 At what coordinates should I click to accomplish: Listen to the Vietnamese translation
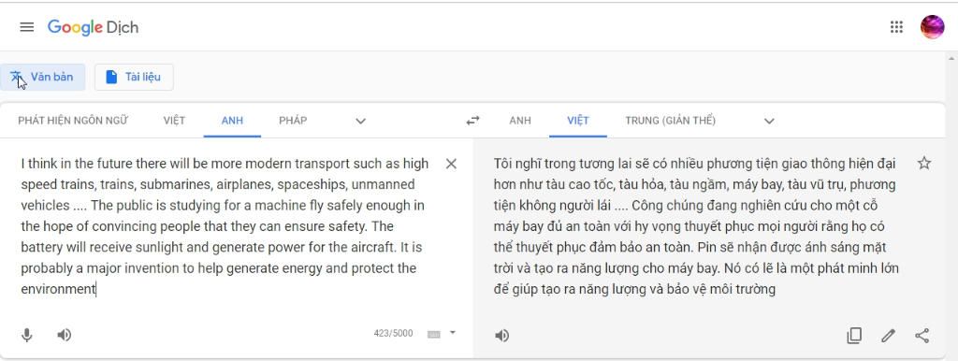(x=501, y=336)
